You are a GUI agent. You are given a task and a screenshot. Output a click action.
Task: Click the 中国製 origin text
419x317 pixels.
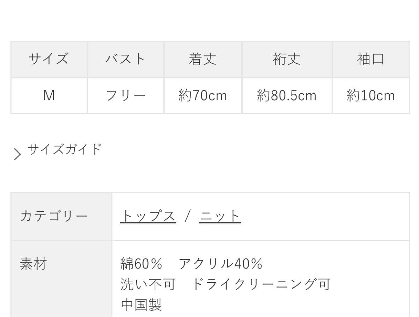(x=142, y=306)
